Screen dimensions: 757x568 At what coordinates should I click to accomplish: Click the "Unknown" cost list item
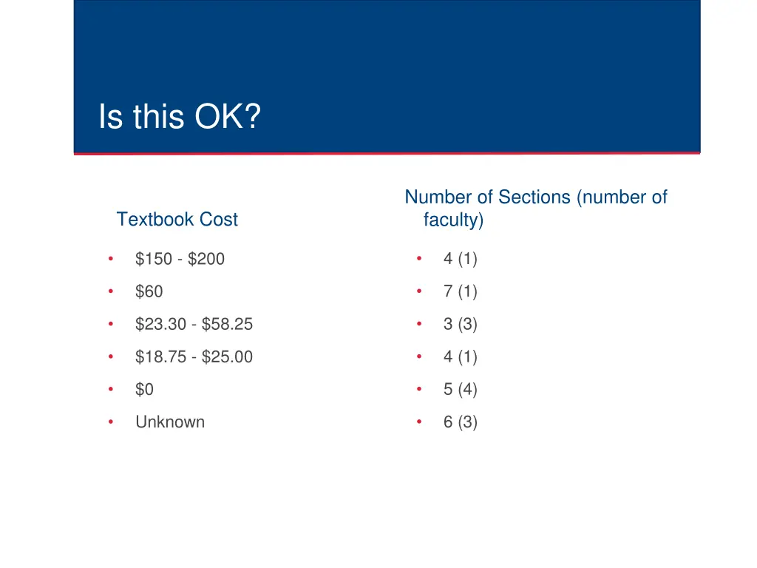pyautogui.click(x=170, y=422)
